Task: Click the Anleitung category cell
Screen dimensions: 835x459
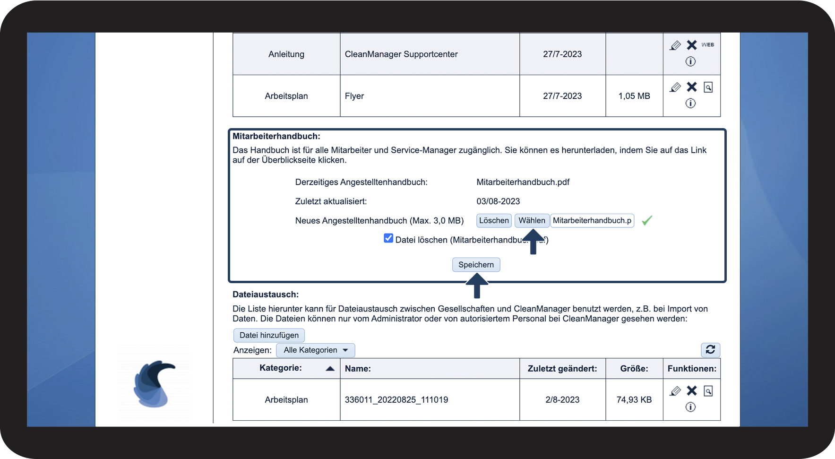Action: click(x=286, y=54)
